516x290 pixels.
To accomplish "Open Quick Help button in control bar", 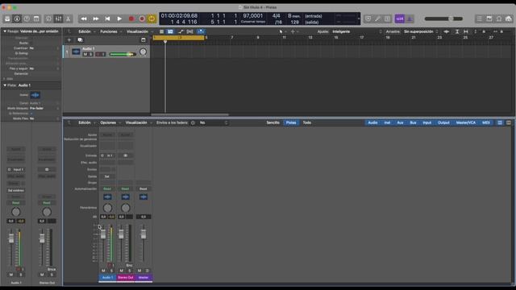I will (27, 19).
